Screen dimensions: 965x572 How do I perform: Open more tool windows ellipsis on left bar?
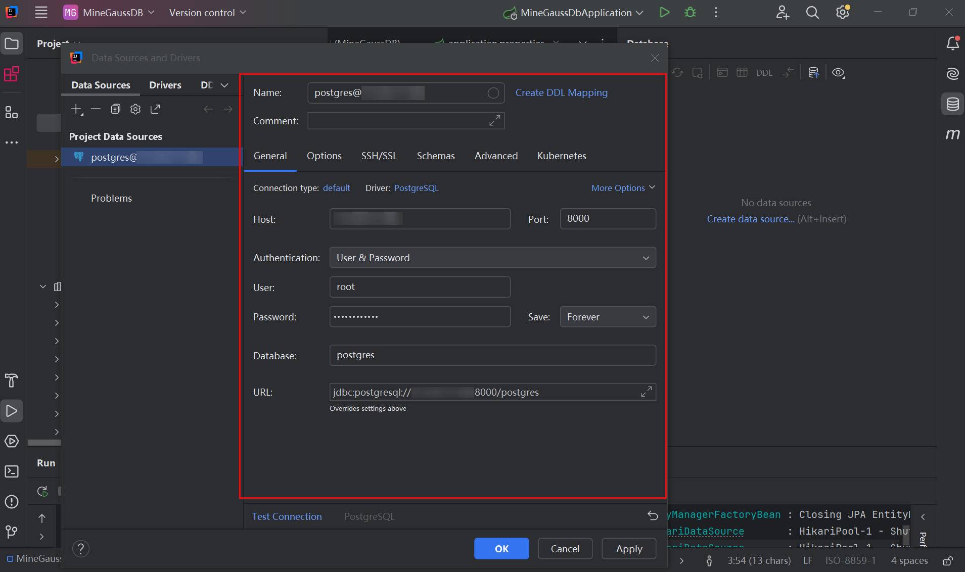point(12,142)
